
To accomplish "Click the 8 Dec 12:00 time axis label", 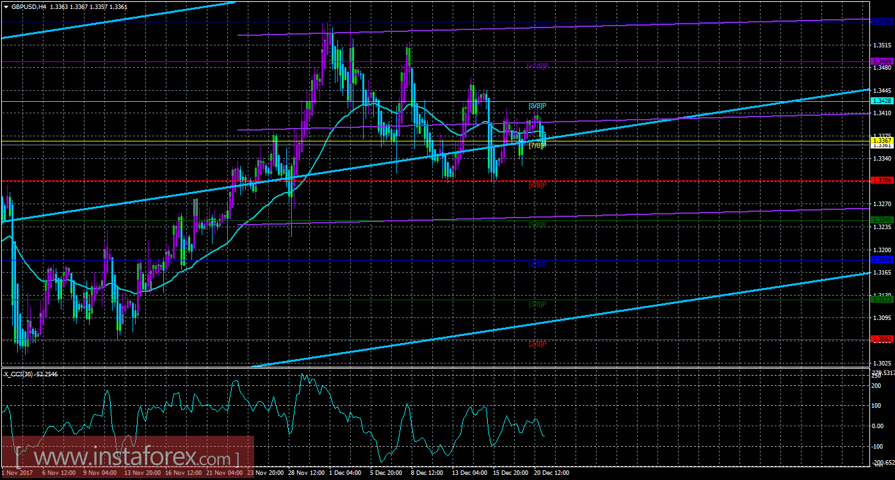I will click(x=427, y=473).
